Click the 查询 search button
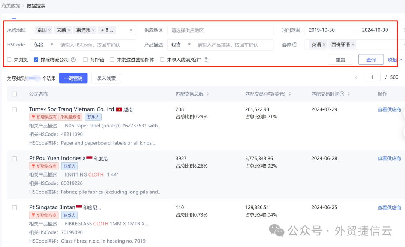 [x=371, y=59]
